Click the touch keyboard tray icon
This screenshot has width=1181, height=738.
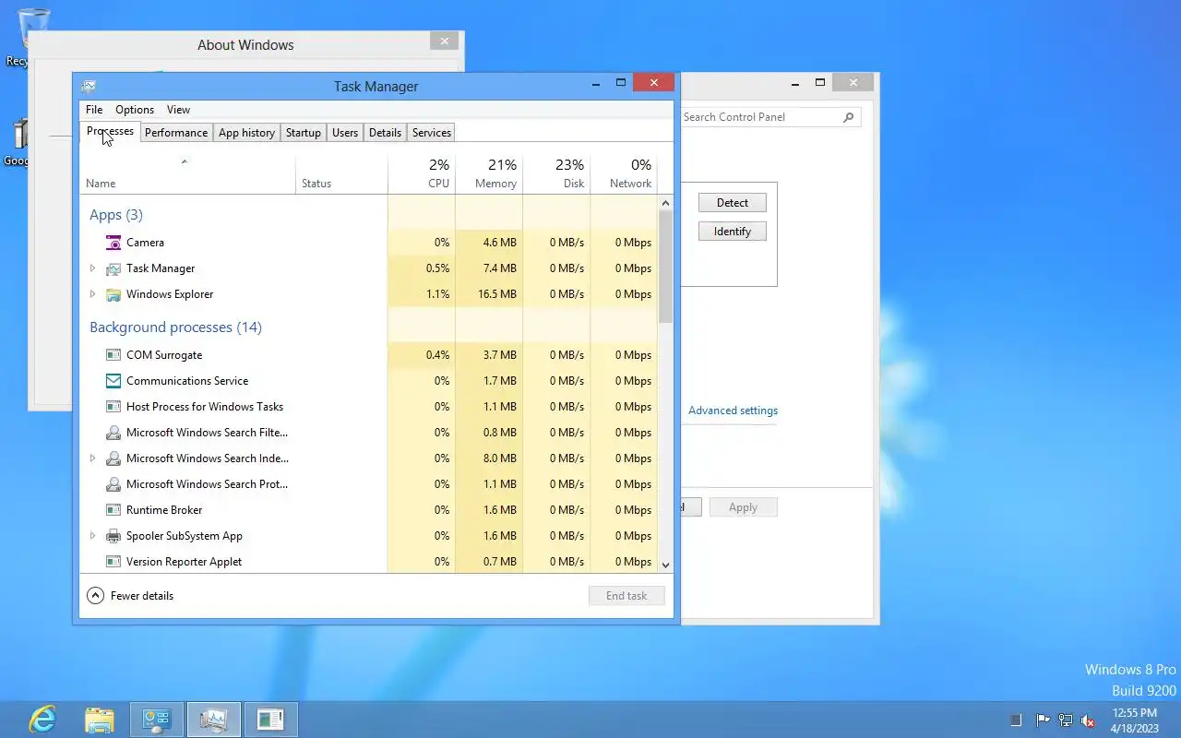coord(1016,720)
